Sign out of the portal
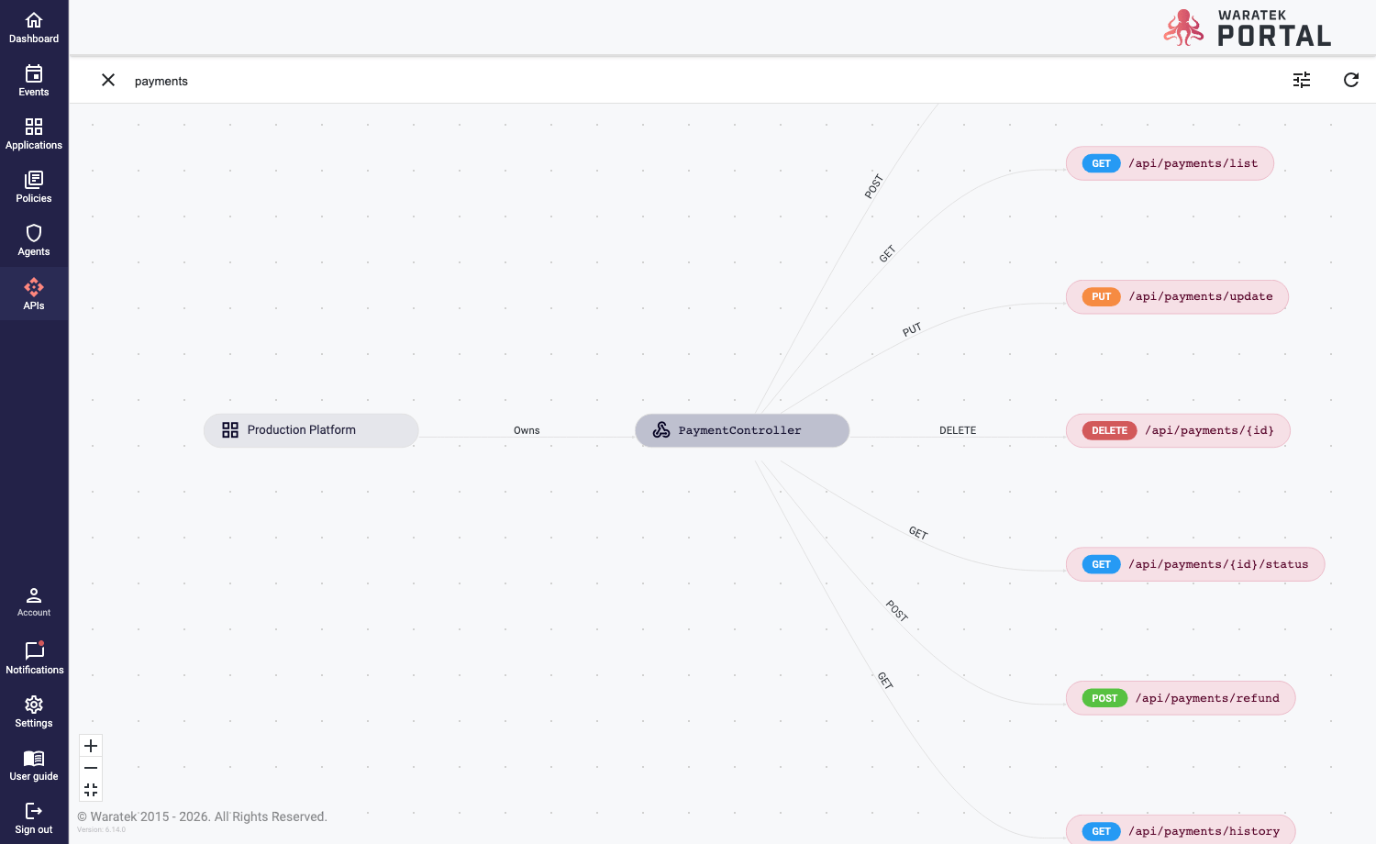 click(x=34, y=817)
